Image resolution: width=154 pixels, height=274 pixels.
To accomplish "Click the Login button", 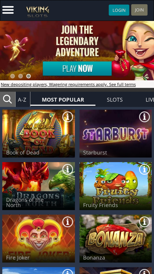I will click(119, 10).
